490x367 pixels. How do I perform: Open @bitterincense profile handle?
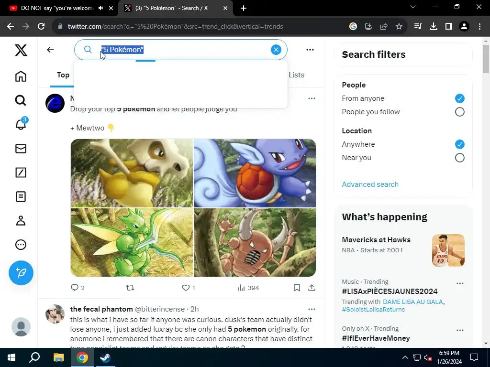coord(159,309)
